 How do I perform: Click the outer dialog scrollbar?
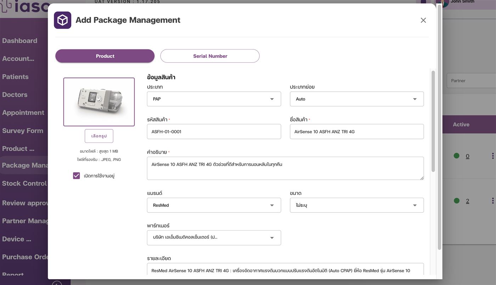tap(440, 127)
